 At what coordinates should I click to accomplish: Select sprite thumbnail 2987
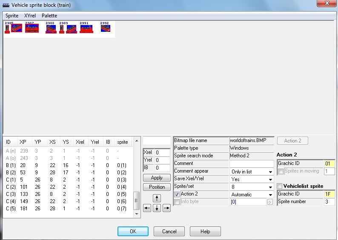32,28
